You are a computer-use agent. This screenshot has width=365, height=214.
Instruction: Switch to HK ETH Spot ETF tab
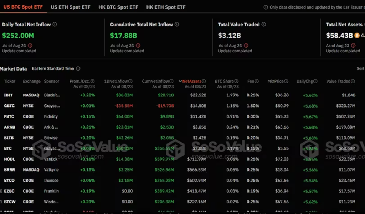[166, 7]
